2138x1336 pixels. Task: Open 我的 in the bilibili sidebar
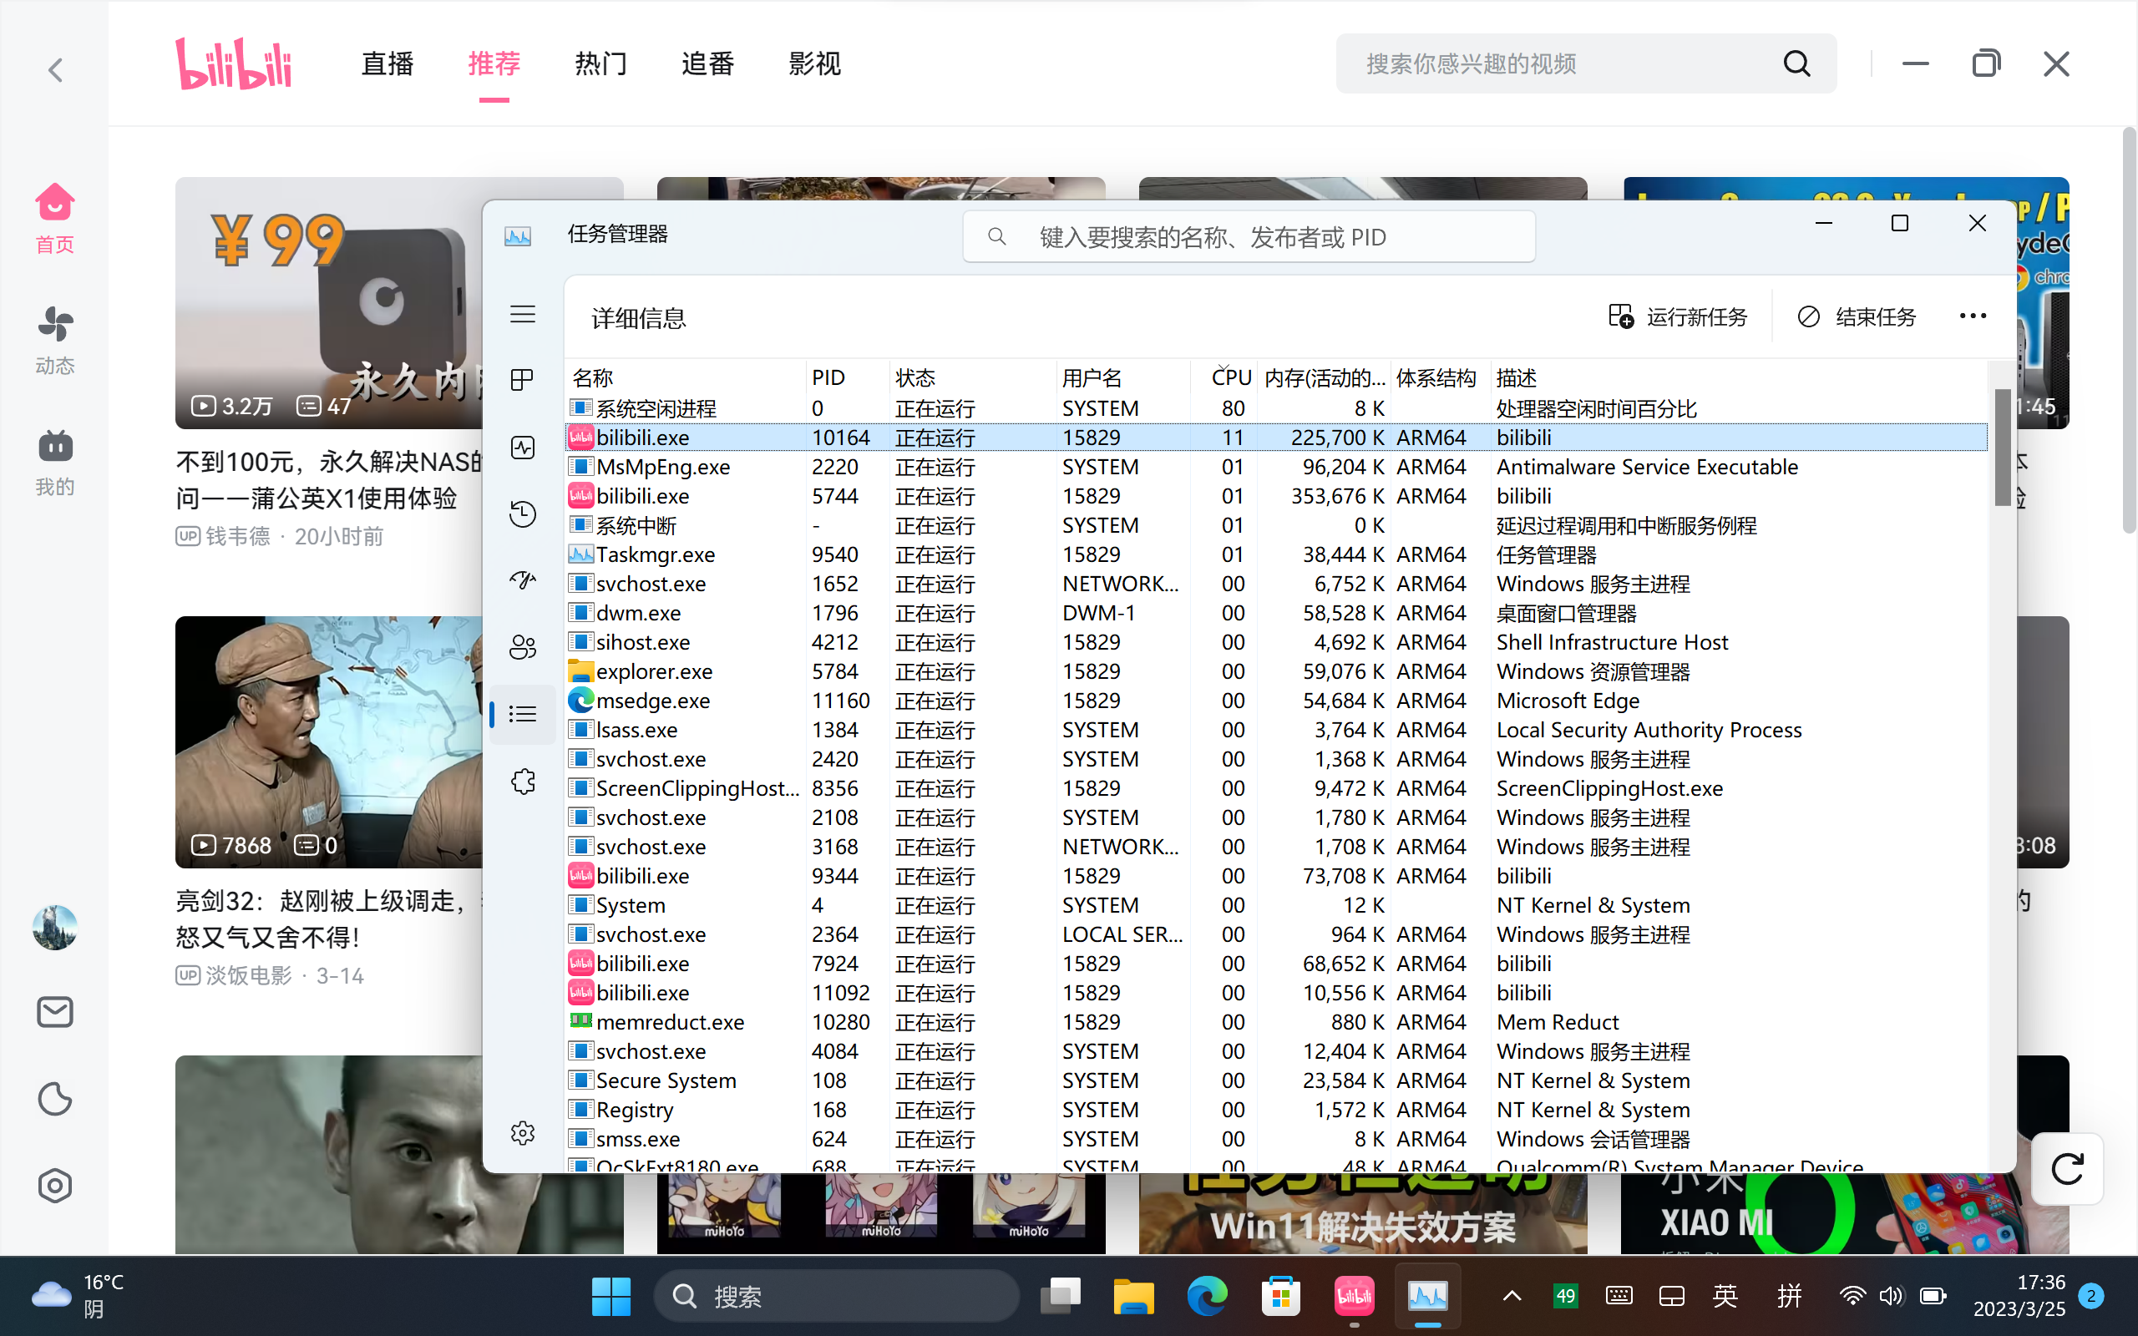point(55,462)
